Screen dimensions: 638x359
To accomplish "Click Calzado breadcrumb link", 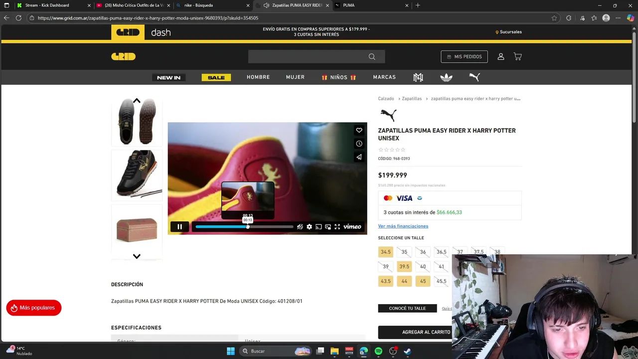I will [386, 99].
